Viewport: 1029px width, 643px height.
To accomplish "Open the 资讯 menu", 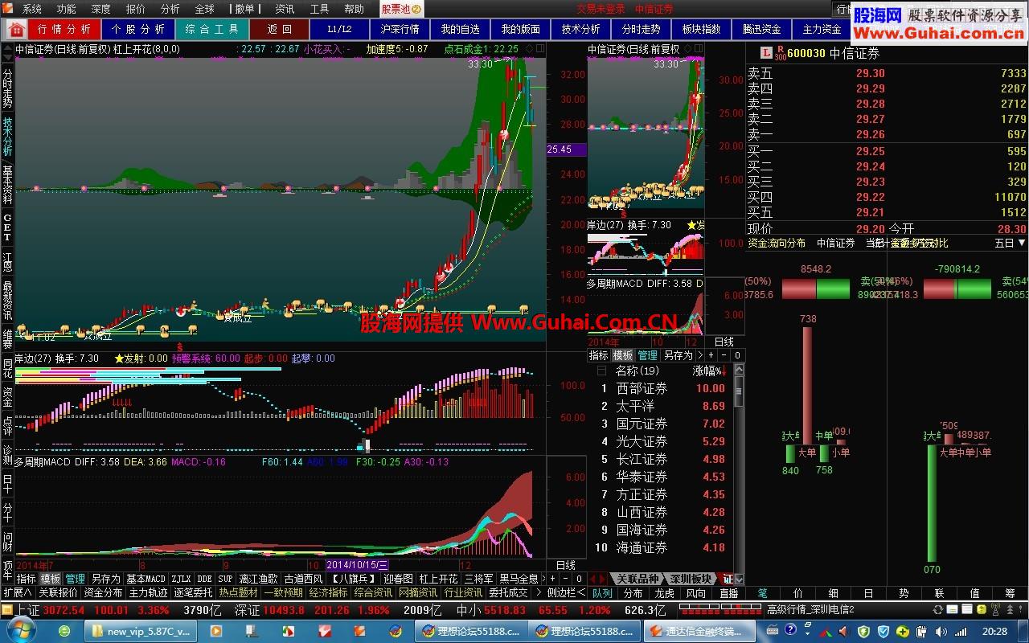I will pos(285,9).
